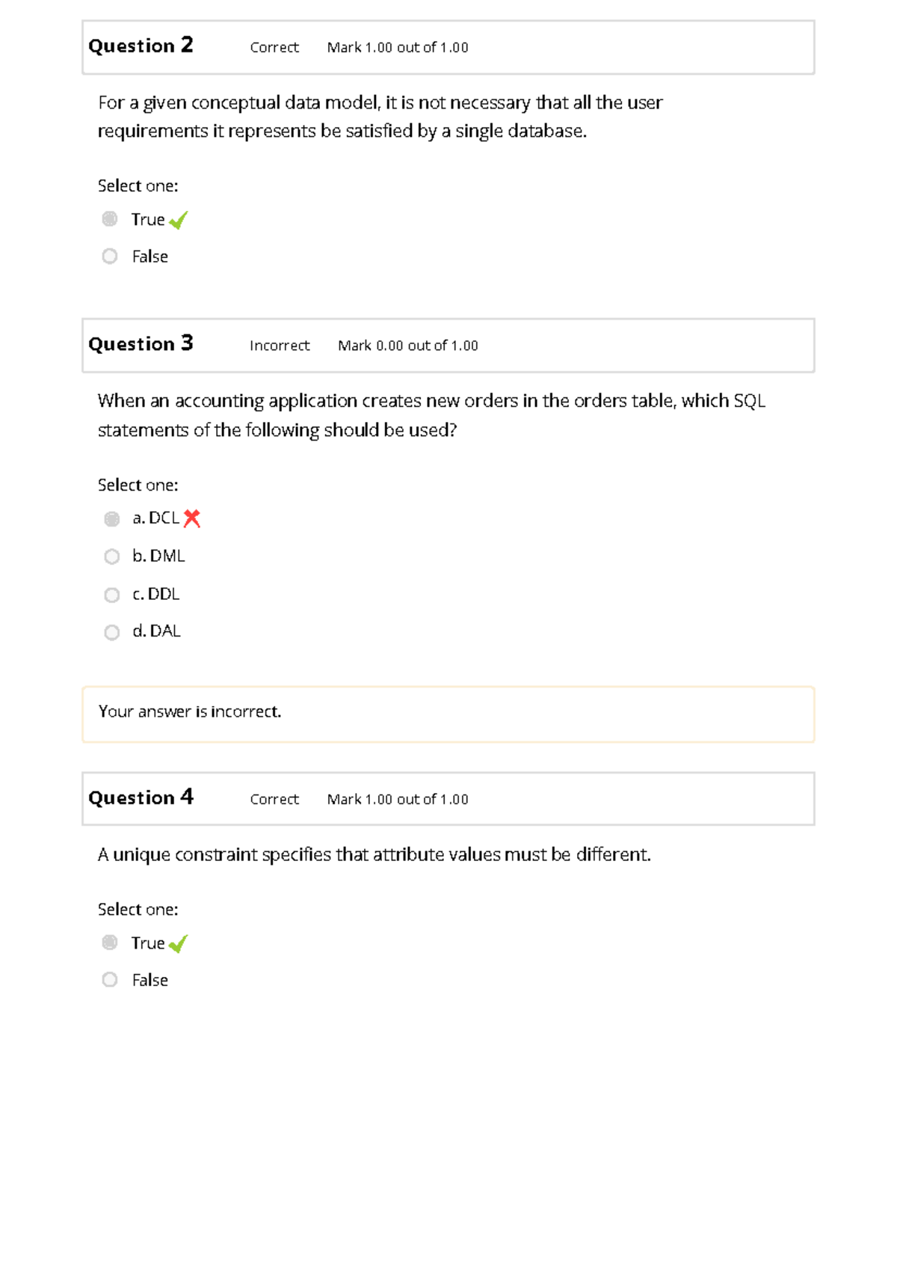The width and height of the screenshot is (897, 1271).
Task: Pick the d. DAL radio option
Action: pos(112,632)
